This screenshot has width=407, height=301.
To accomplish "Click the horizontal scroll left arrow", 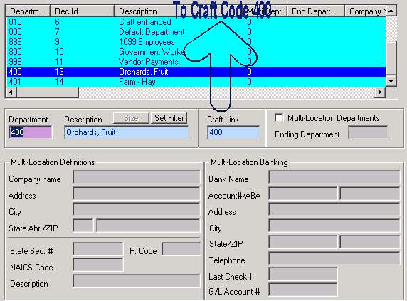I will 11,92.
